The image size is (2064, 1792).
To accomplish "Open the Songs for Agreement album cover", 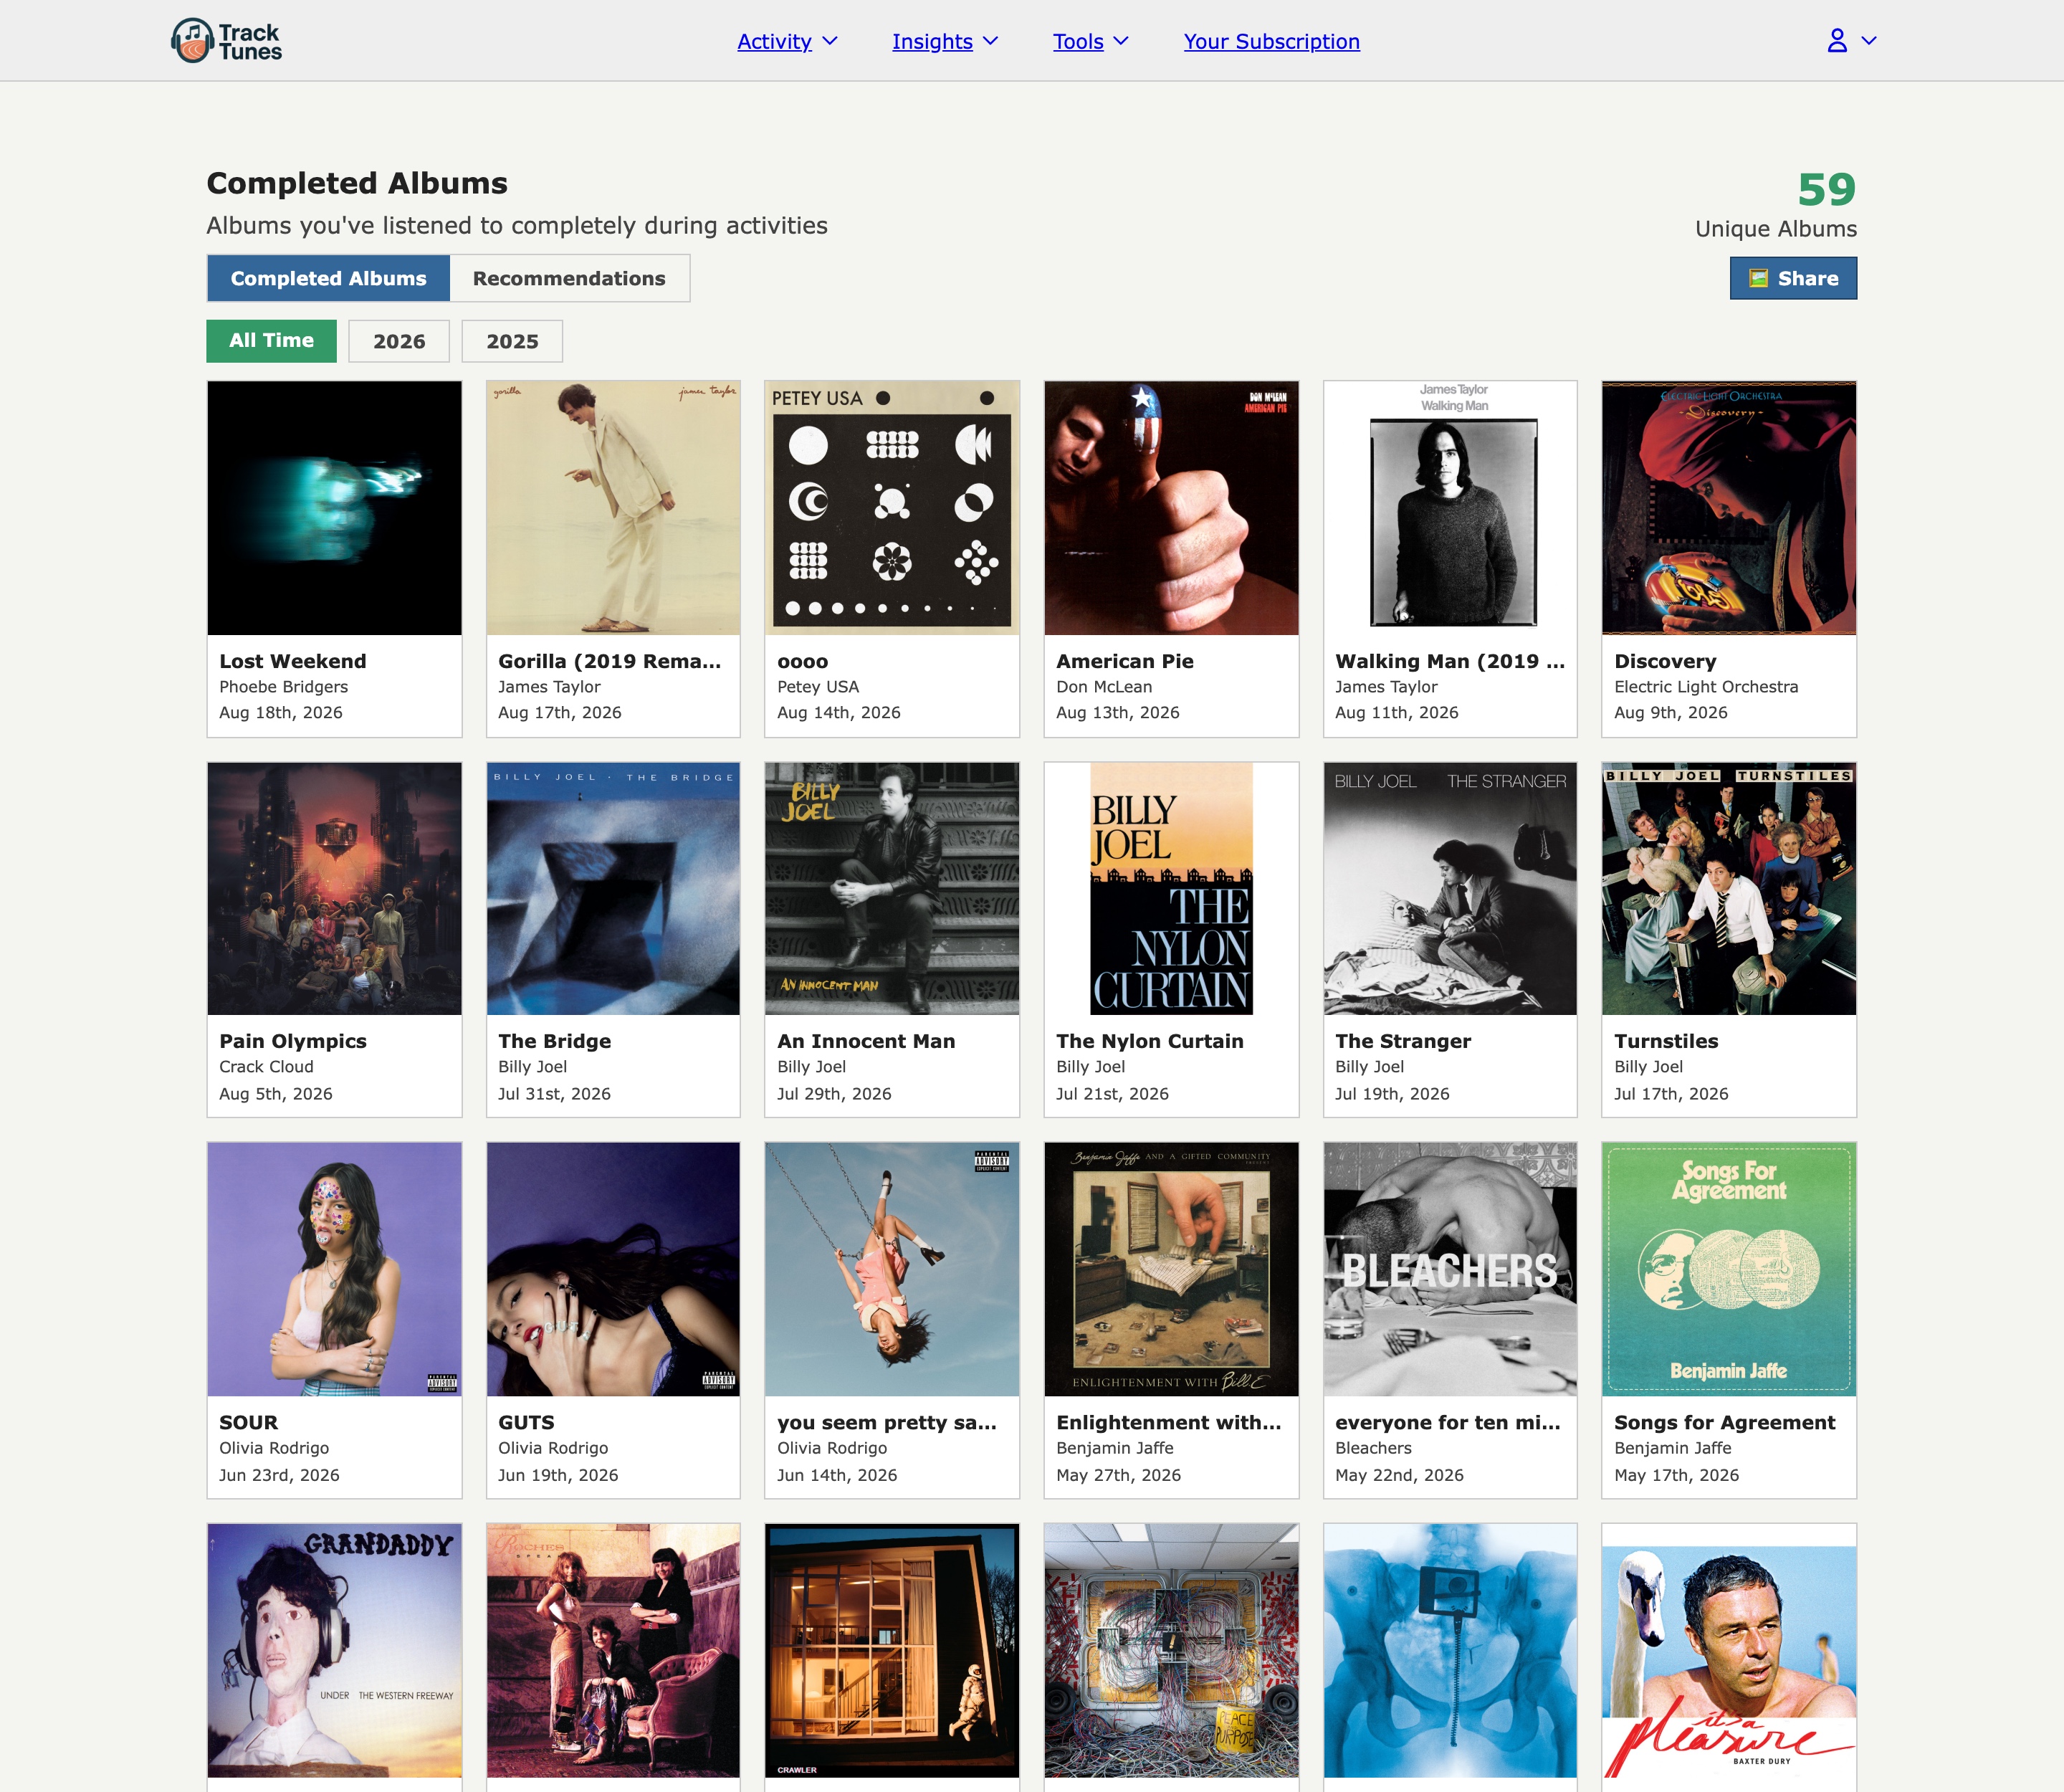I will pyautogui.click(x=1729, y=1270).
